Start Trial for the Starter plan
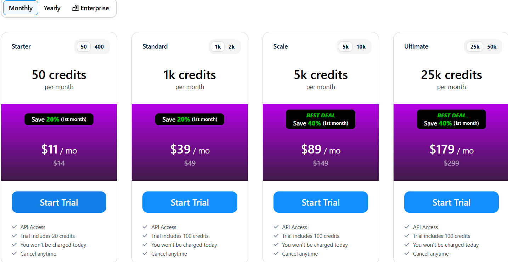The width and height of the screenshot is (508, 262). [x=59, y=202]
